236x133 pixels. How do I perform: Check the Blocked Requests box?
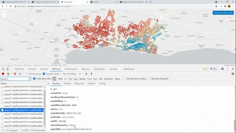pyautogui.click(x=149, y=79)
